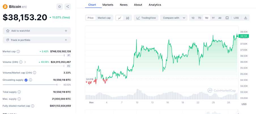Screen dimensions: 256x114
Task: Open the TradingView chart option
Action: coord(146,18)
